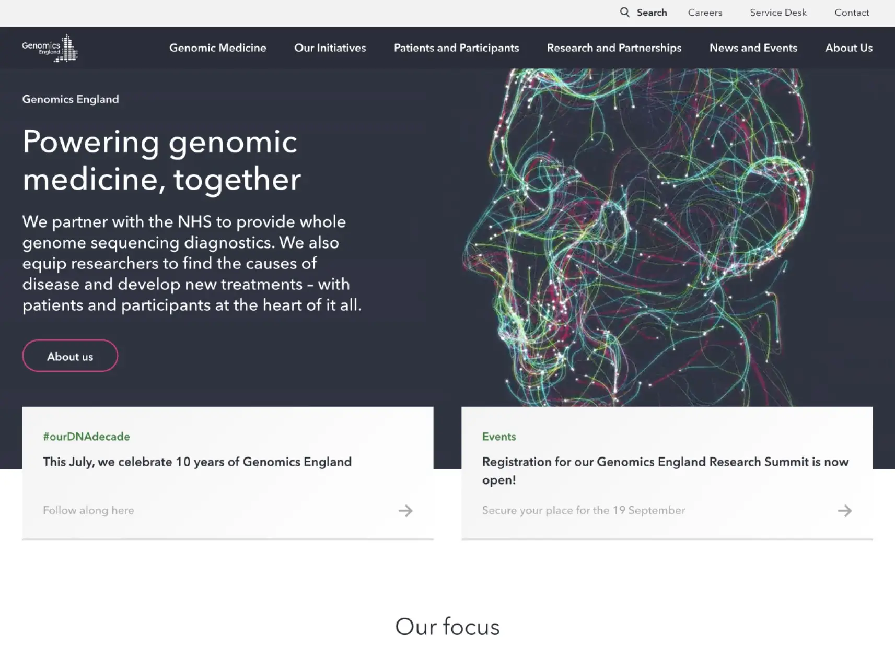Click 'Follow along here' text
The height and width of the screenshot is (670, 895).
click(x=88, y=510)
